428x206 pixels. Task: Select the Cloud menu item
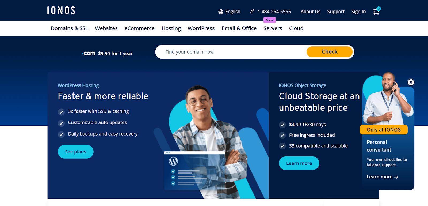click(x=296, y=28)
